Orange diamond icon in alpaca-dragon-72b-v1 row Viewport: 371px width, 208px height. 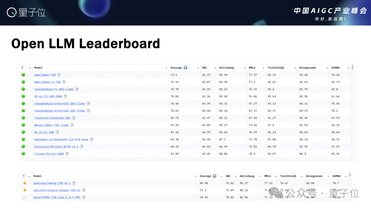25,190
